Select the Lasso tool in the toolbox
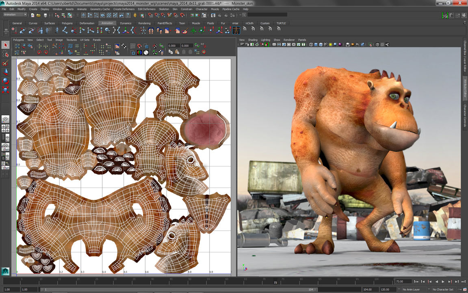 coord(6,55)
